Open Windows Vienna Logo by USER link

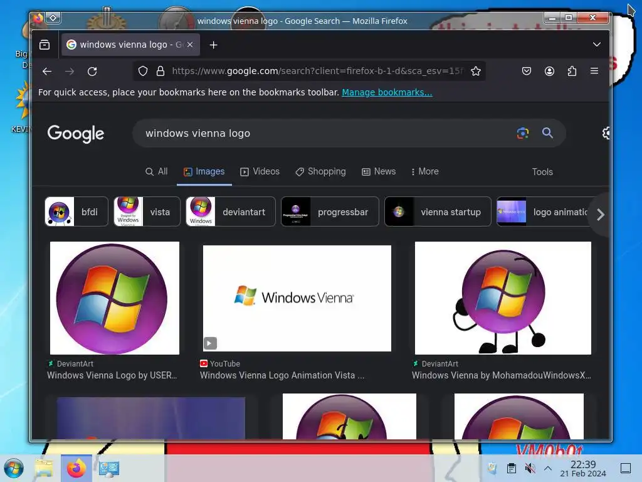pos(112,375)
